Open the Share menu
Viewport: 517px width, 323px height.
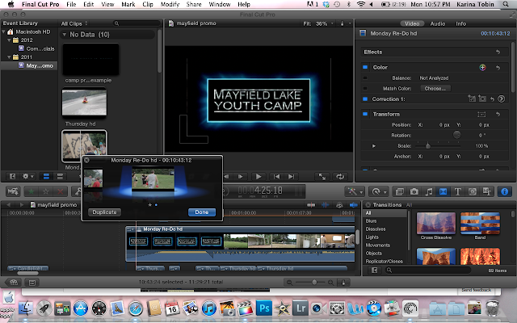click(194, 4)
